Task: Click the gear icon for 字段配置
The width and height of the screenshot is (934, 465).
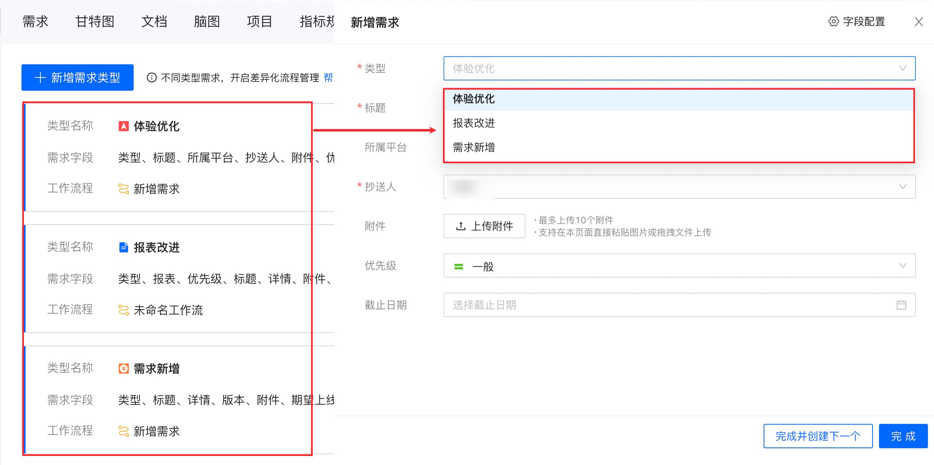Action: click(833, 21)
